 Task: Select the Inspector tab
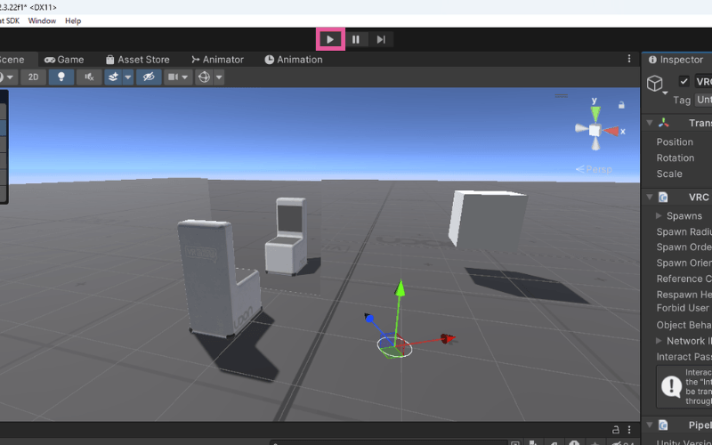click(x=676, y=60)
